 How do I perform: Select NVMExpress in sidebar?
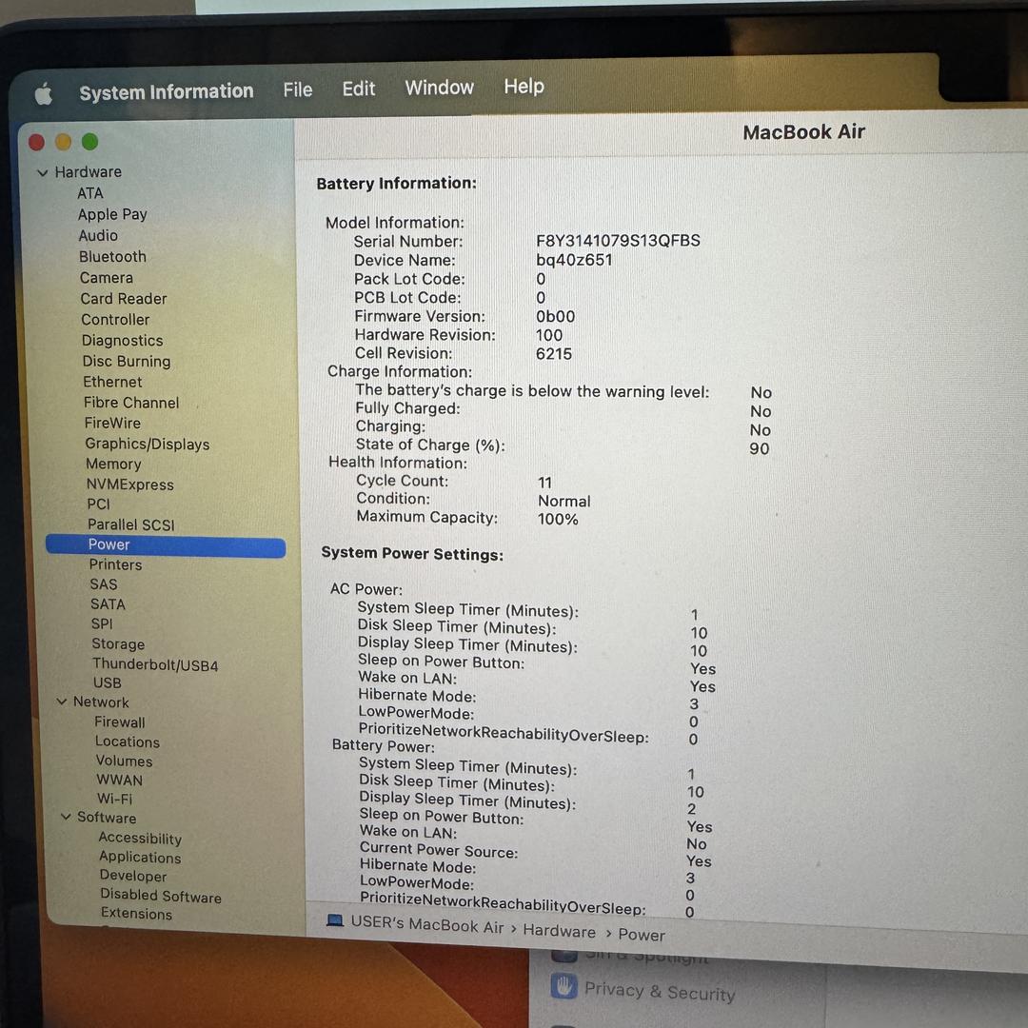130,484
